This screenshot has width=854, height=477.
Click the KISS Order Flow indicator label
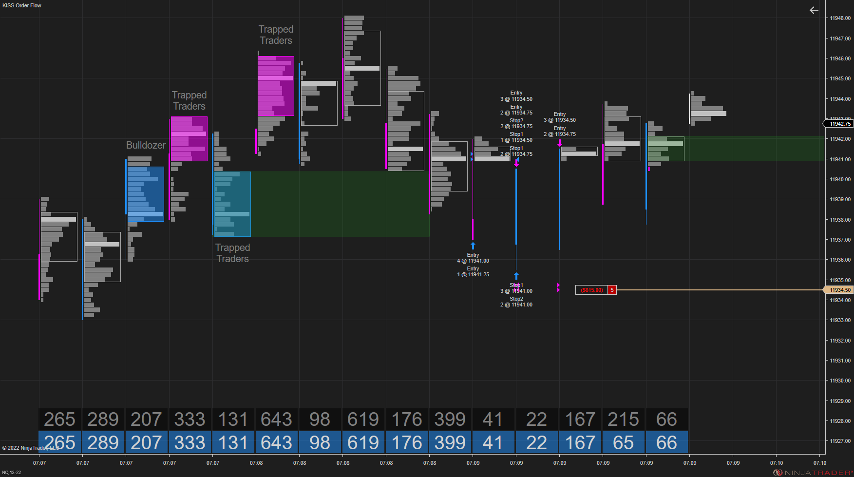click(22, 5)
